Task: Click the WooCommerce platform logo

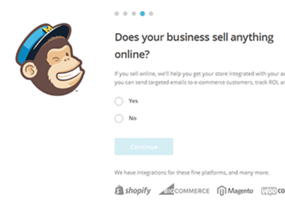Action: 273,191
